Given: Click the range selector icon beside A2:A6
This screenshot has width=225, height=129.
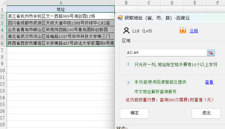Looking at the screenshot, I should [211, 53].
